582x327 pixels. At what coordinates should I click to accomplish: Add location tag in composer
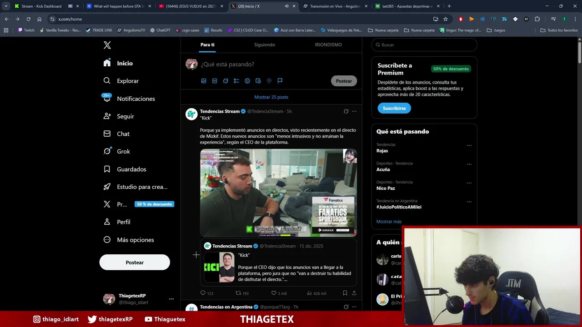point(269,81)
